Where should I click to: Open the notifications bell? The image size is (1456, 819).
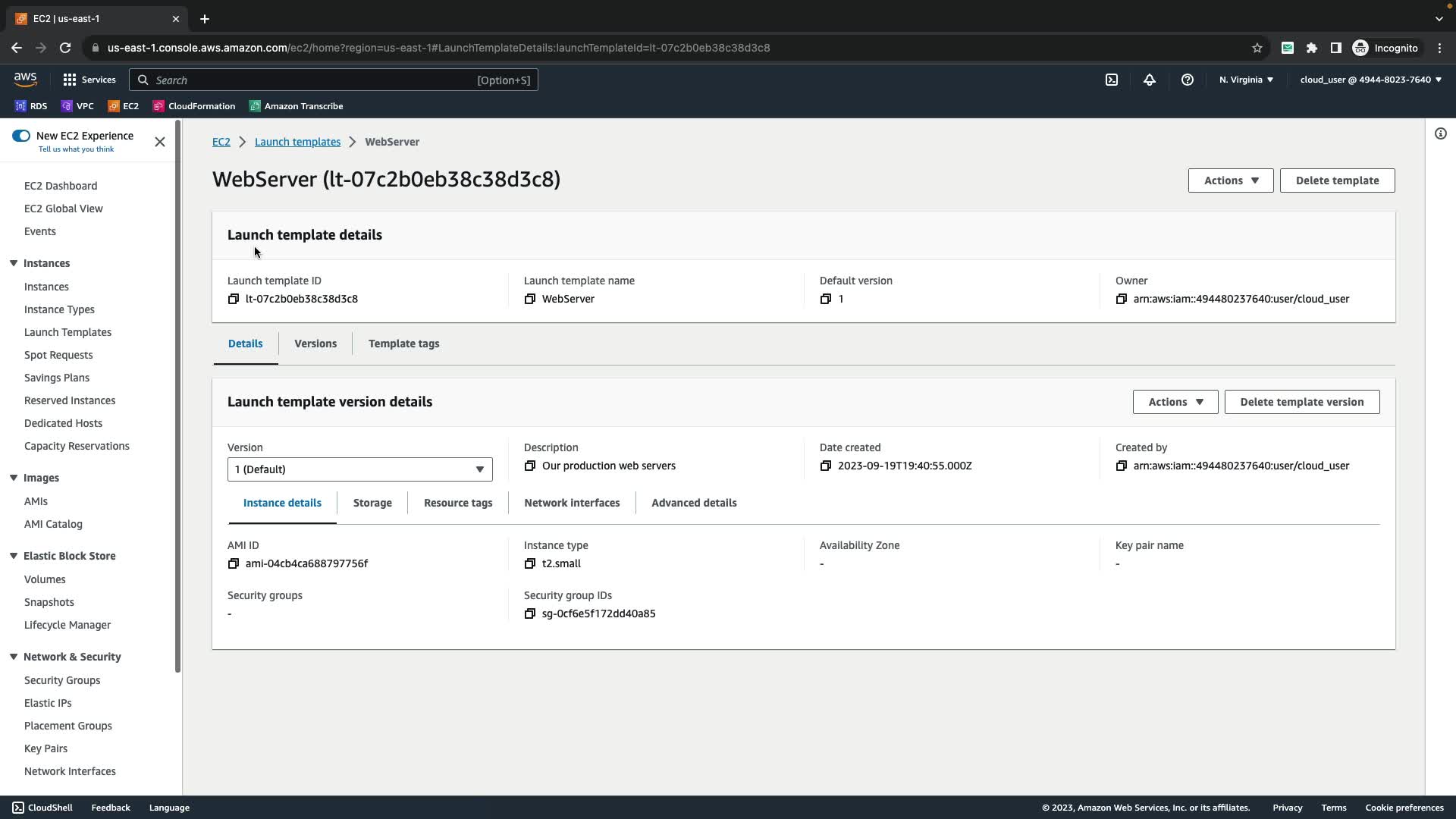click(x=1149, y=80)
